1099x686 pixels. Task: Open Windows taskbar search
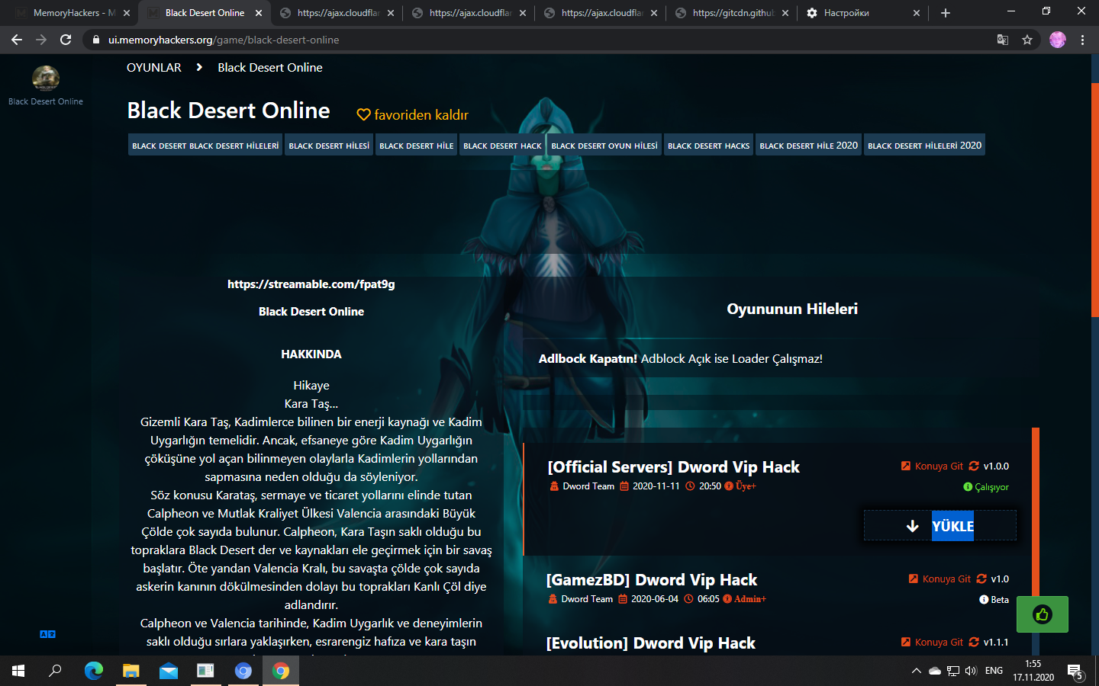click(x=55, y=671)
